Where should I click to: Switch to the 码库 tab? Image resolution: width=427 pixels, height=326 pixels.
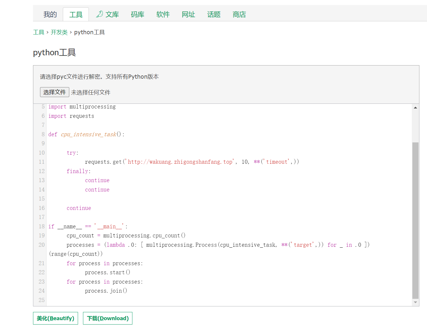pyautogui.click(x=138, y=14)
